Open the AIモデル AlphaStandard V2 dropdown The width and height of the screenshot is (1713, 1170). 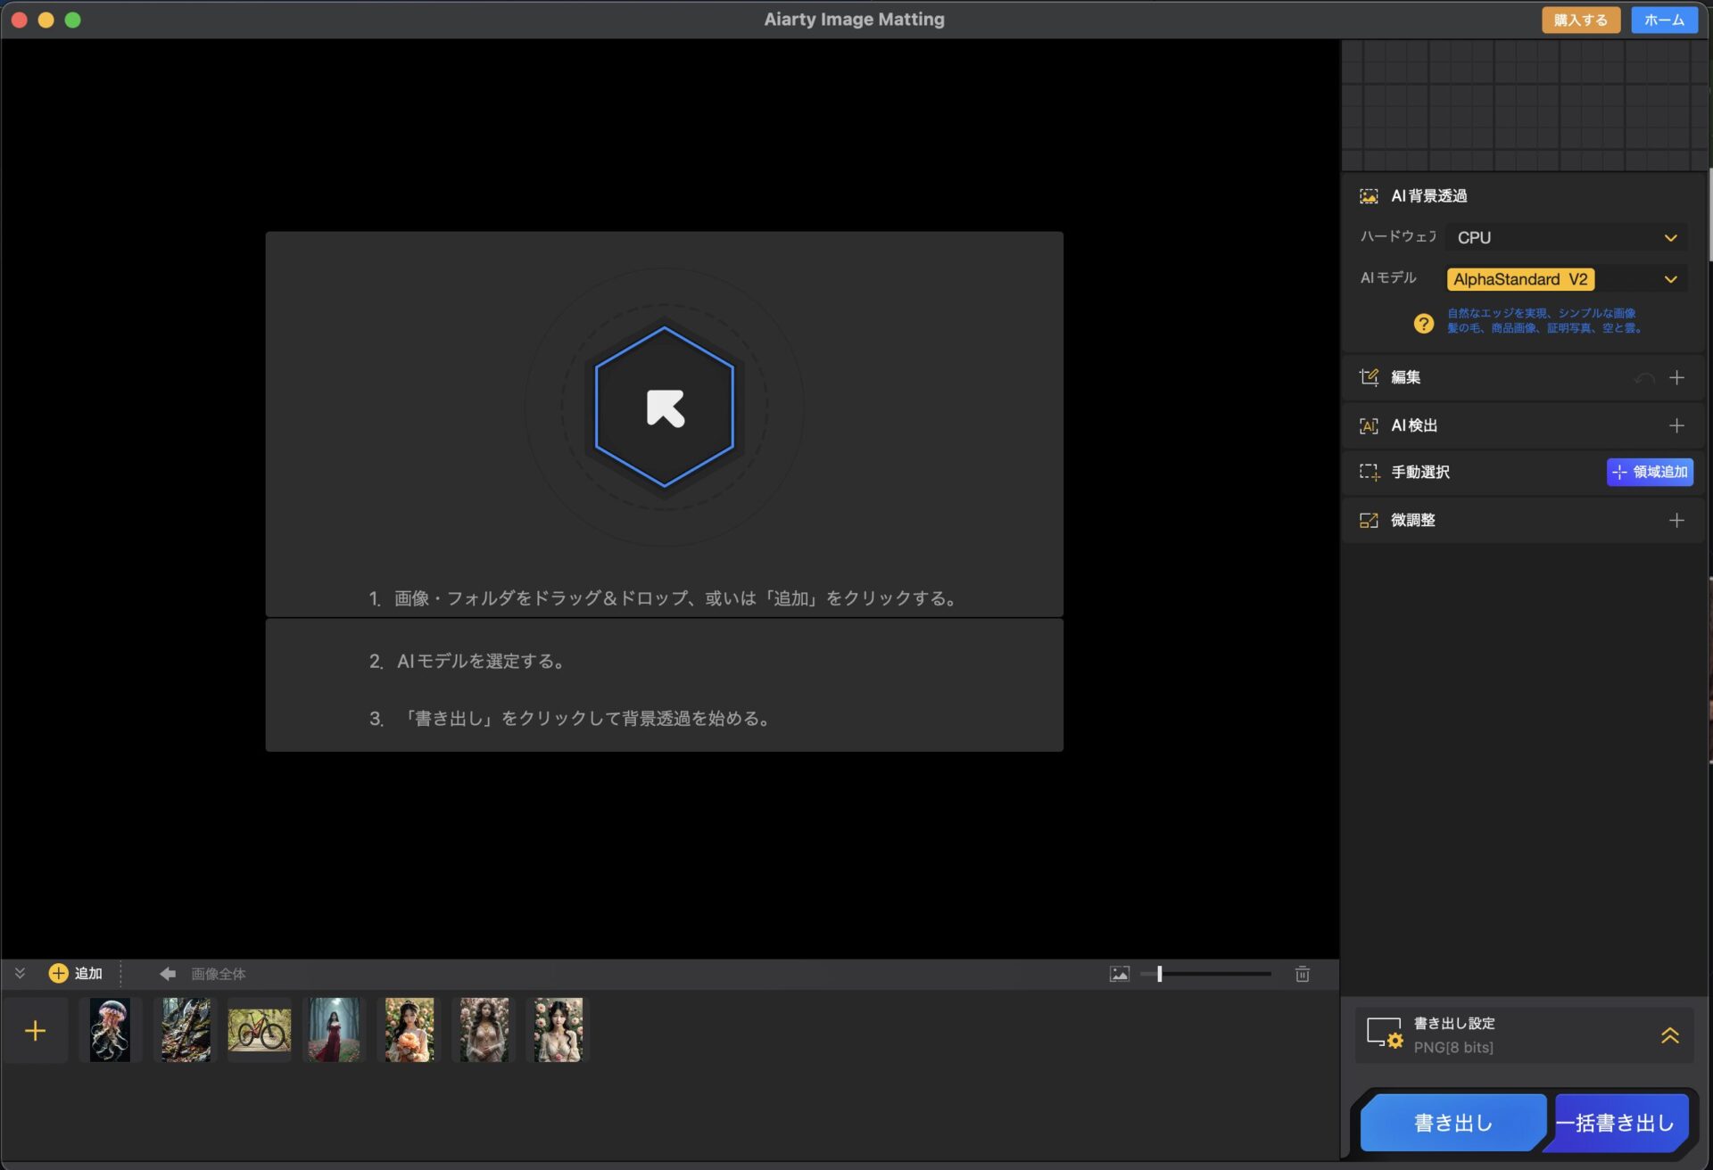[x=1566, y=279]
